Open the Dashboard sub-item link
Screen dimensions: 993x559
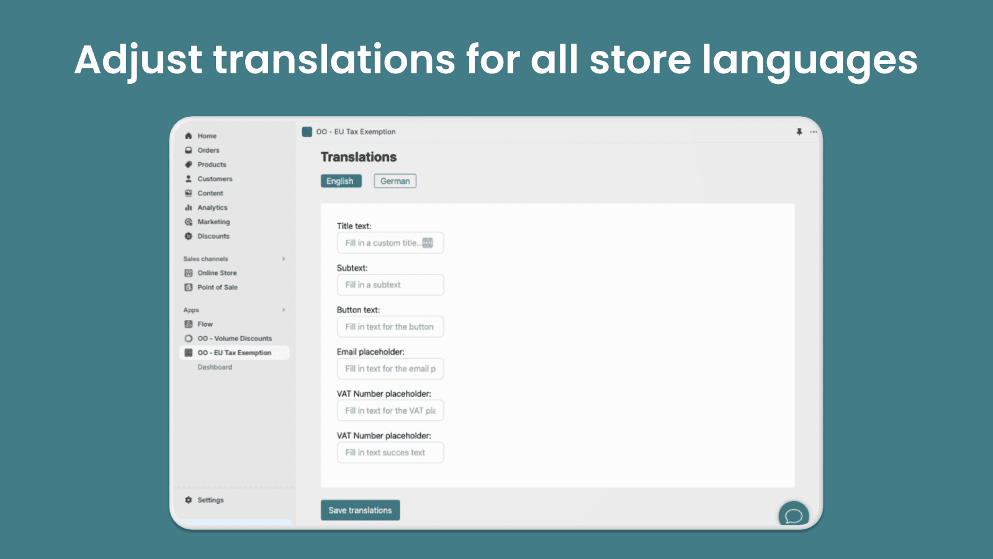coord(215,367)
